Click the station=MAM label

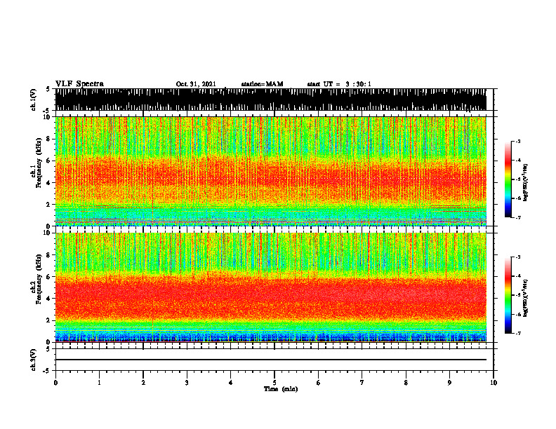(x=262, y=84)
